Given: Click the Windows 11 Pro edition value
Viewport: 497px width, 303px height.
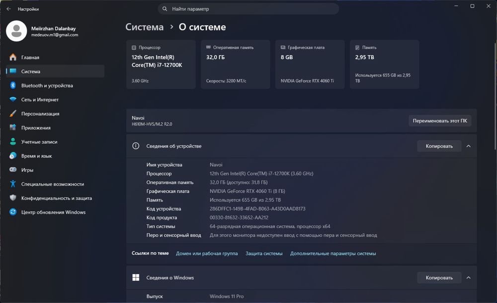Looking at the screenshot, I should [226, 296].
